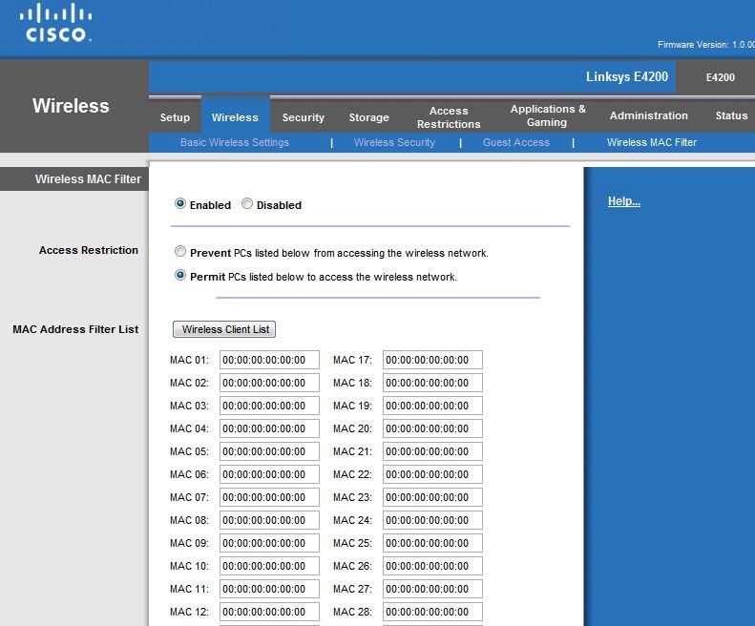Viewport: 755px width, 626px height.
Task: Click the MAC 21 address field
Action: [x=433, y=451]
